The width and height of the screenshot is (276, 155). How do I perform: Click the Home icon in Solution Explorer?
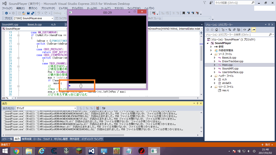tap(217, 30)
